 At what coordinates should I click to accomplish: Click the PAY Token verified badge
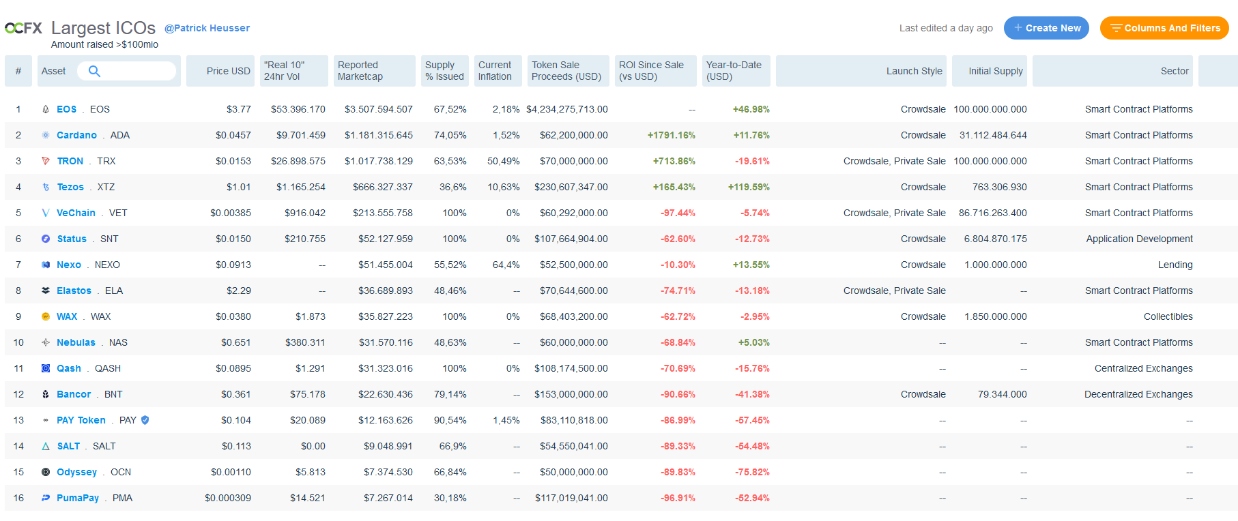tap(145, 420)
